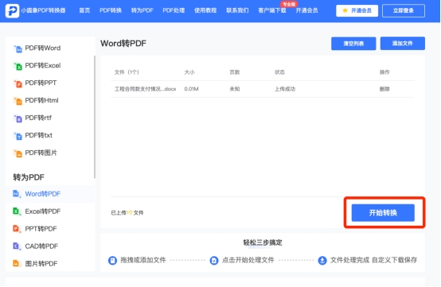This screenshot has width=441, height=287.
Task: Select Excel转PDF in the sidebar
Action: tap(43, 211)
